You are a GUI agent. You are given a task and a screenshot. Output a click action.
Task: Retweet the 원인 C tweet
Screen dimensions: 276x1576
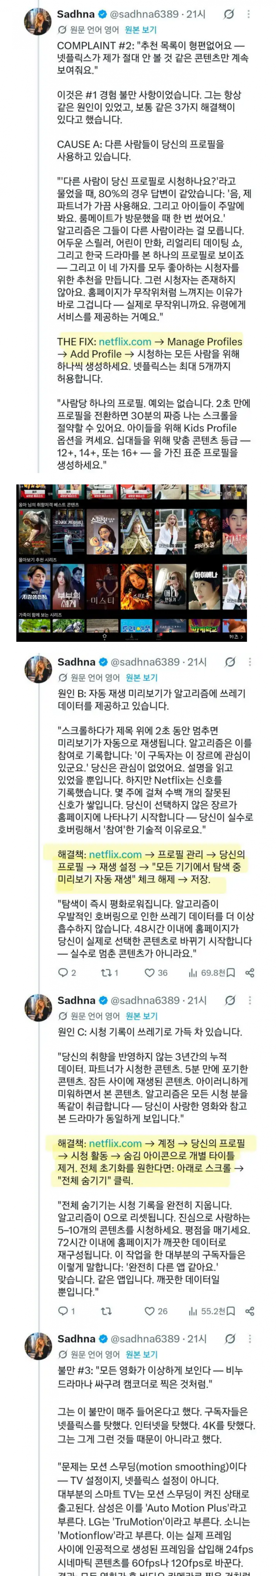(x=106, y=1311)
